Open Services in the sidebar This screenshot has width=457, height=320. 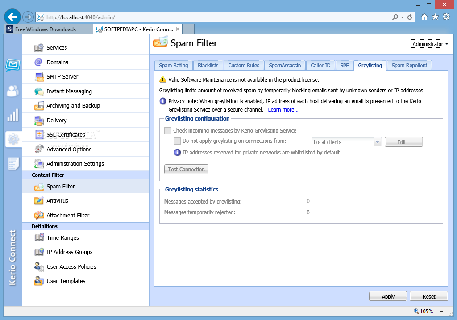86,47
